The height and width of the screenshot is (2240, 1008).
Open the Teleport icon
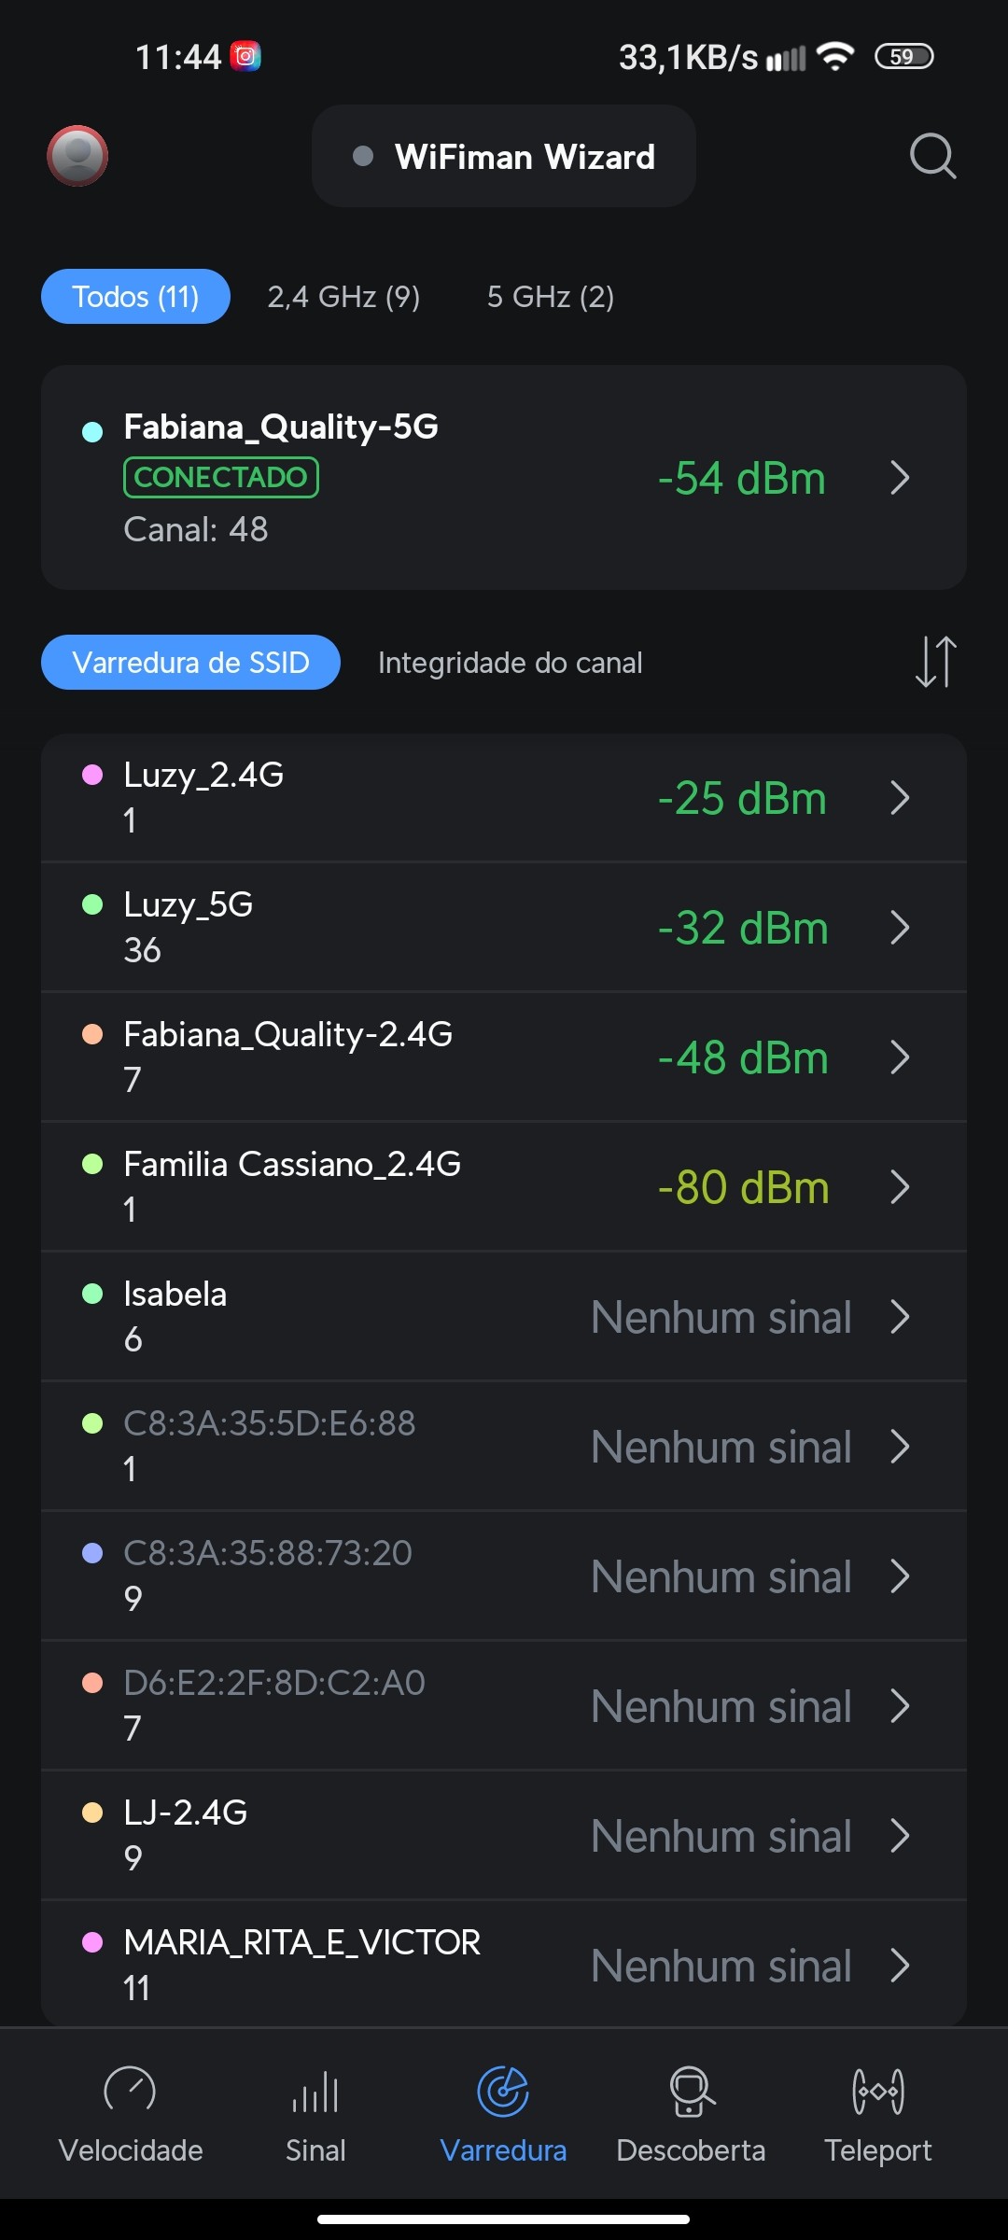coord(877,2092)
